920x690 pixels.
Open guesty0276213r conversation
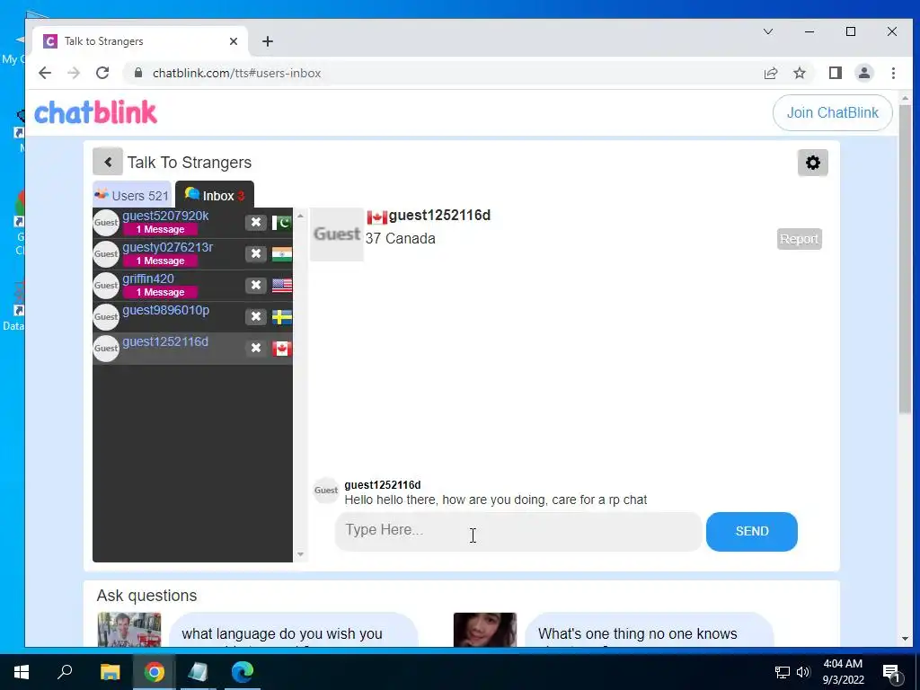[x=192, y=254]
